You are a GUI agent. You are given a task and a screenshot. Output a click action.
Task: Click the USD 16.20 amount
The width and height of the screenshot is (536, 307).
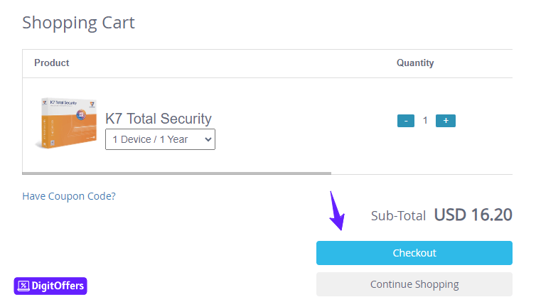point(473,215)
